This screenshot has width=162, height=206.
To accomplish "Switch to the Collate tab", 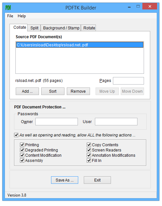I will pyautogui.click(x=19, y=27).
